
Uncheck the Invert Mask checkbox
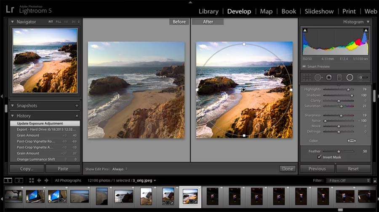coord(319,157)
